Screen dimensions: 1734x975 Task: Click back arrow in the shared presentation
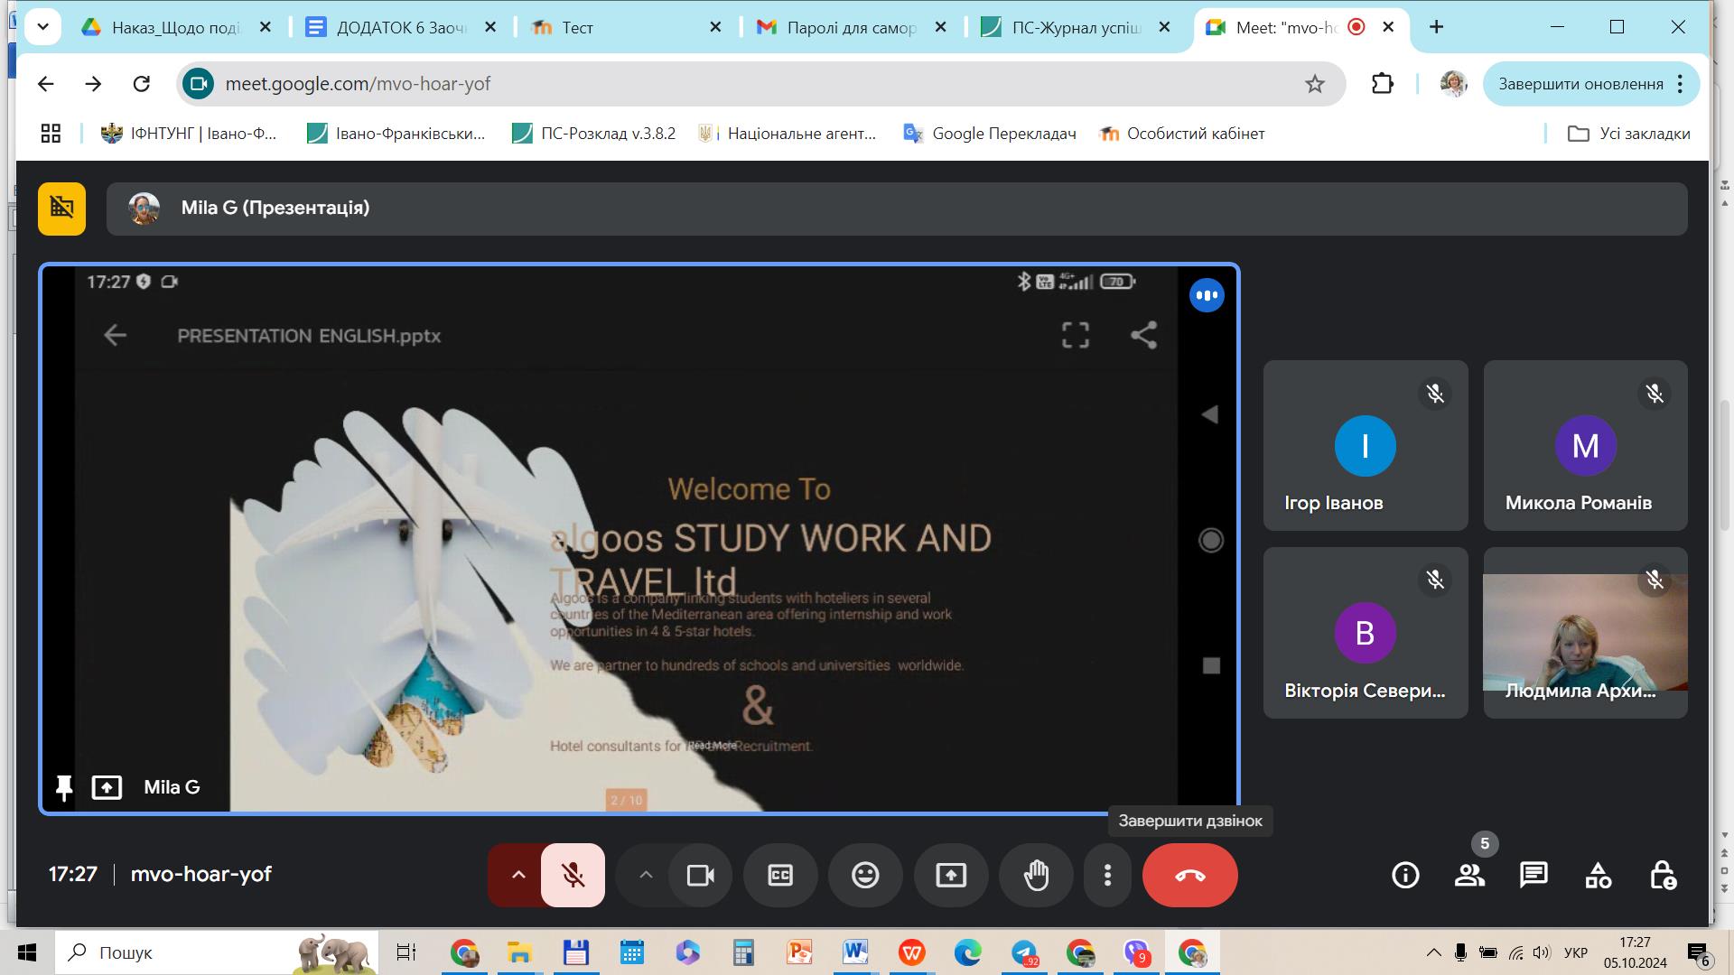[116, 336]
